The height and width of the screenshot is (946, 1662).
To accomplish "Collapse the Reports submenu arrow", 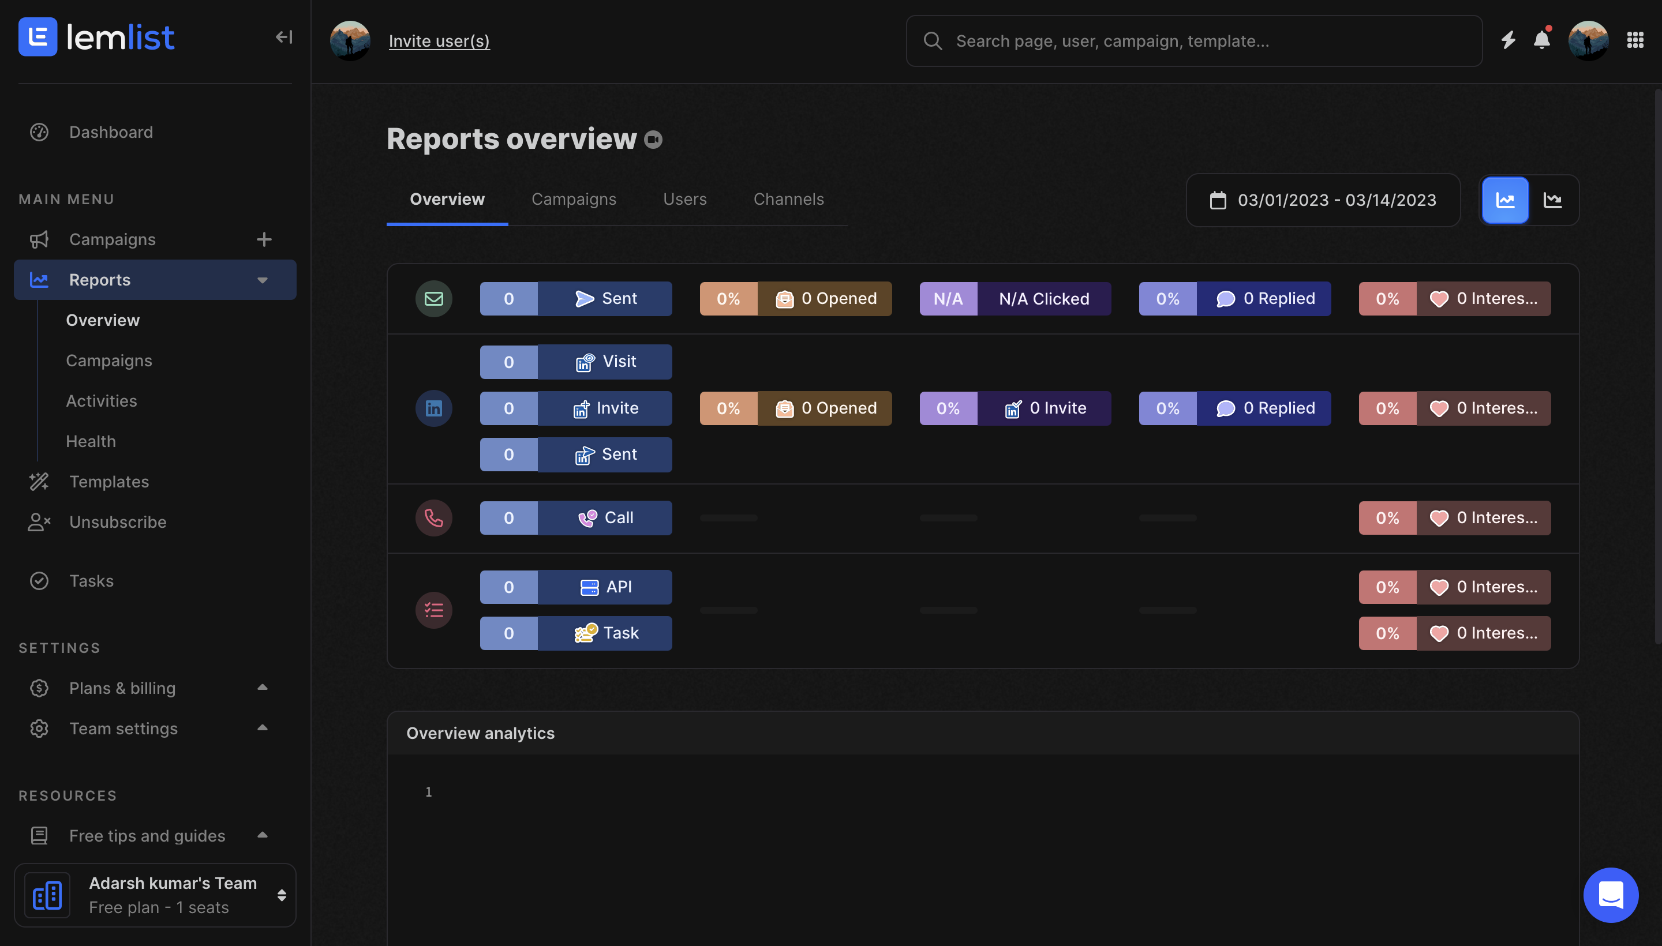I will [x=262, y=280].
